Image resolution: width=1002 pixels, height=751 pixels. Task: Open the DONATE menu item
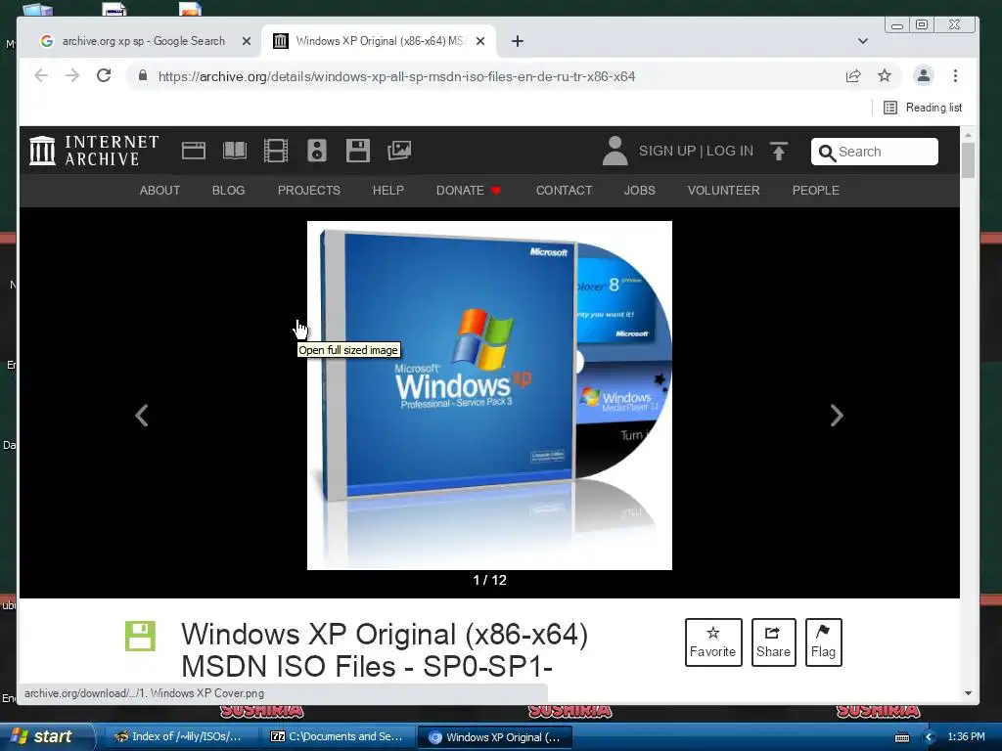pos(469,191)
